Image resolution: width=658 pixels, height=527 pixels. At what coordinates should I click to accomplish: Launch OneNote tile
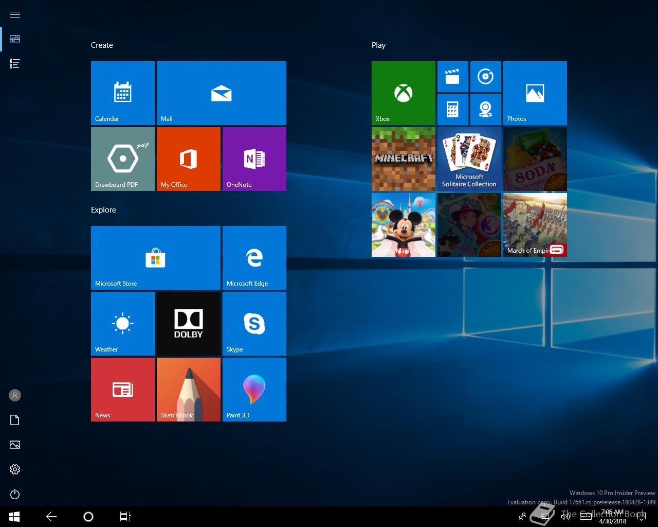coord(254,159)
